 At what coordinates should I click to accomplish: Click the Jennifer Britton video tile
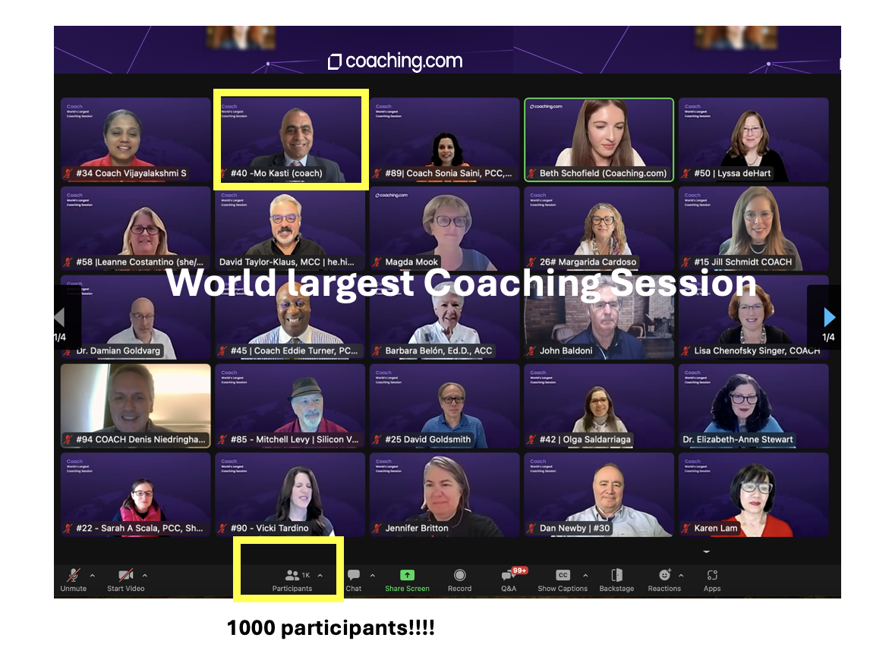click(x=444, y=493)
